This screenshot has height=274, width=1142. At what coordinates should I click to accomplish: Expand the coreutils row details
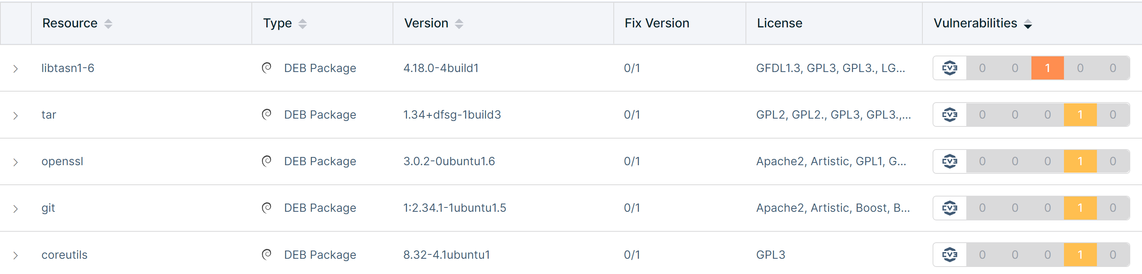coord(16,254)
